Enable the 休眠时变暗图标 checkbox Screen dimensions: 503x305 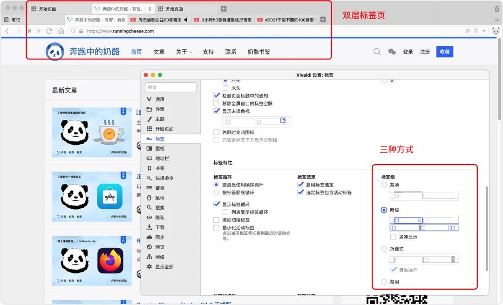coord(217,133)
